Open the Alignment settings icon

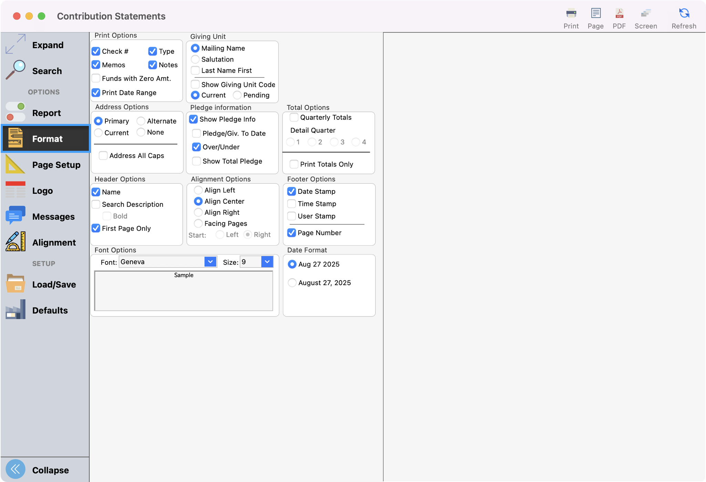(x=54, y=242)
